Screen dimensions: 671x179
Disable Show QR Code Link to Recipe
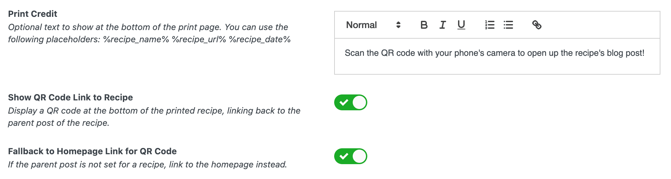click(351, 102)
